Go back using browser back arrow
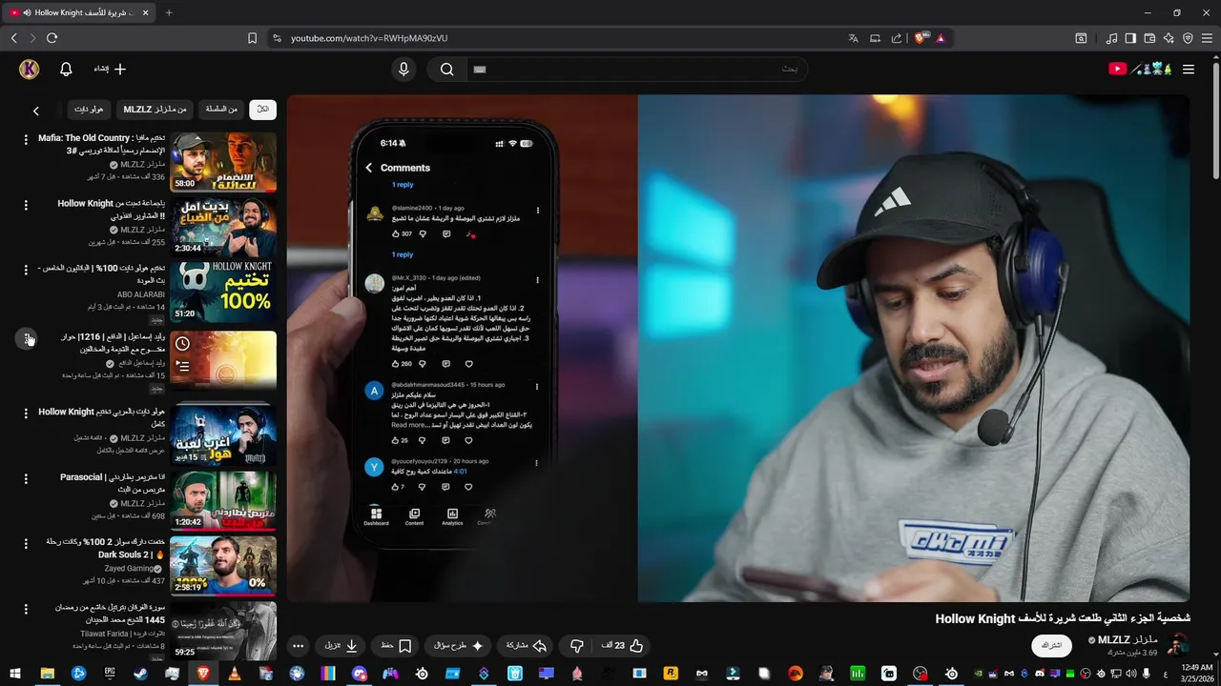The image size is (1221, 686). [x=13, y=38]
